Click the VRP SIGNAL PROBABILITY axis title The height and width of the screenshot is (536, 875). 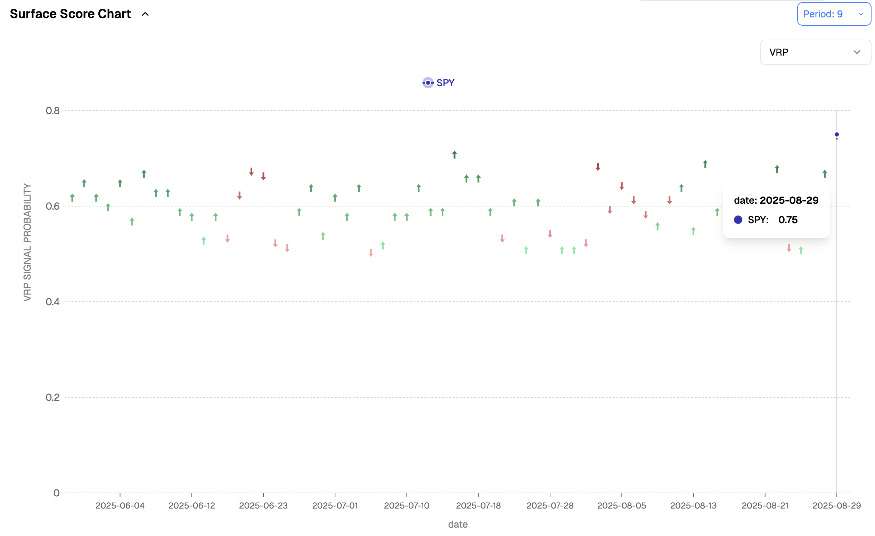(x=27, y=242)
